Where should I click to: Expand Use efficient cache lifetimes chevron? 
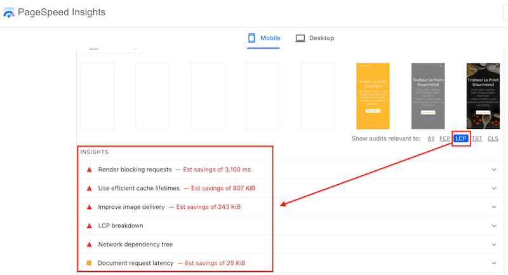pyautogui.click(x=494, y=188)
